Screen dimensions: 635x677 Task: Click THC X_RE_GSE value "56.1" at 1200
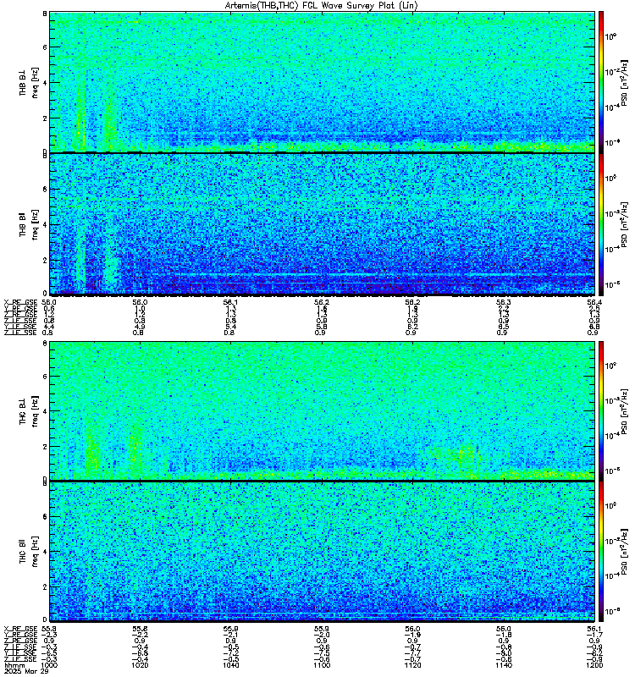point(594,629)
